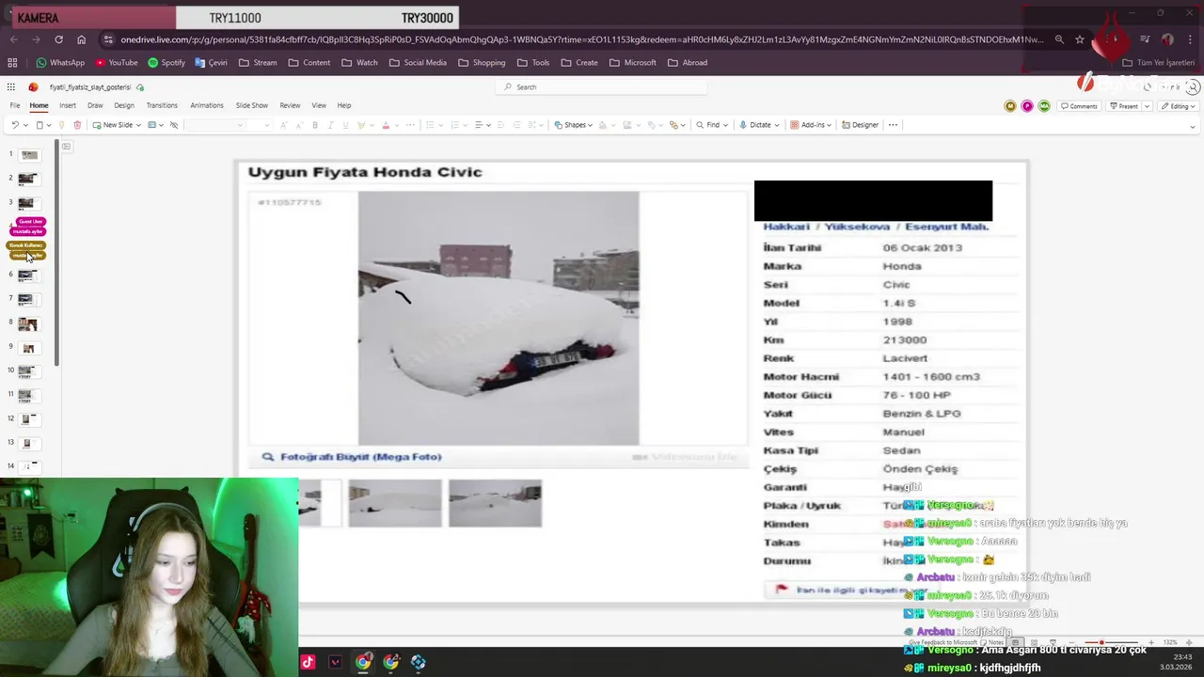
Task: Click the browser Reload icon
Action: click(58, 39)
